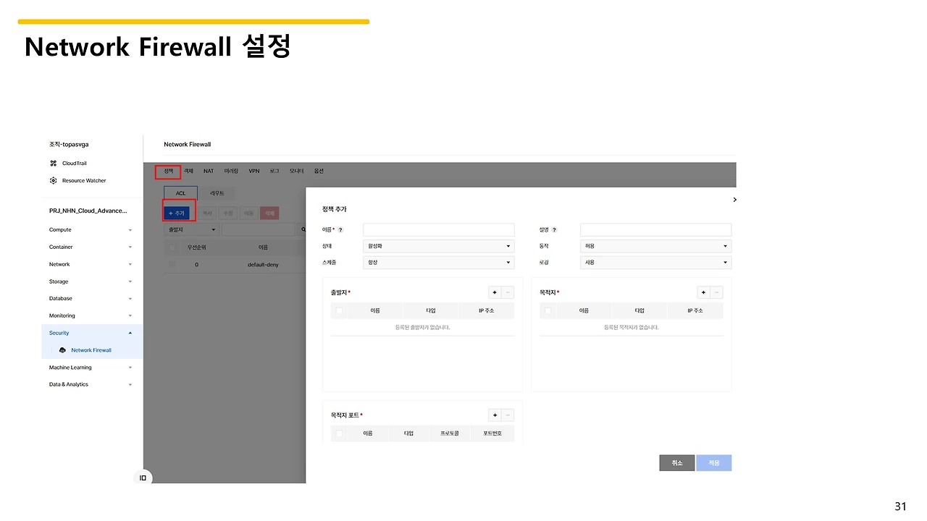Check the default-deny policy row checkbox

point(172,265)
